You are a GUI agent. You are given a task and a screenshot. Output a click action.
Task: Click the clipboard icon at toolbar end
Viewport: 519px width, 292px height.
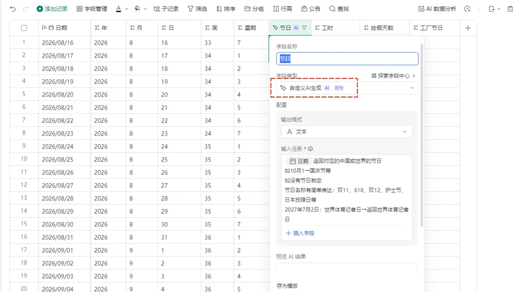(x=510, y=9)
